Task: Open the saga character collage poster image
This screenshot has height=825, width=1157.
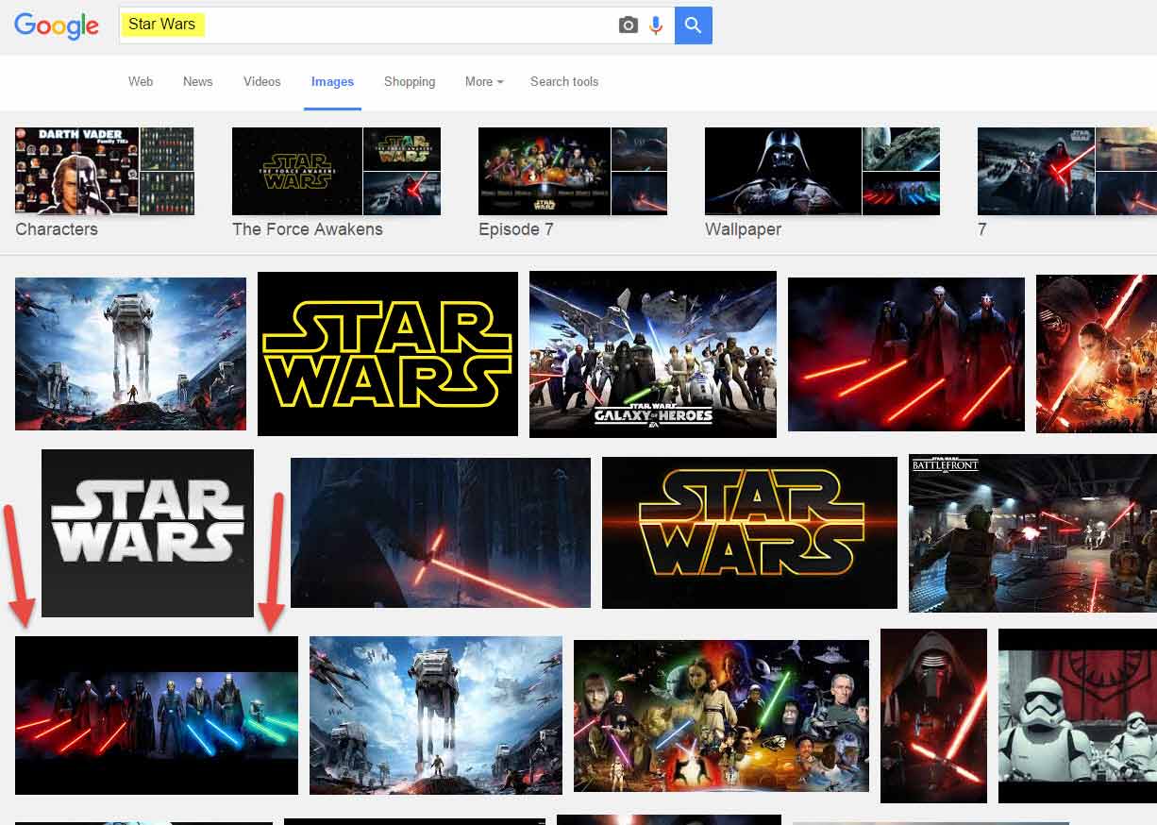Action: (x=721, y=716)
